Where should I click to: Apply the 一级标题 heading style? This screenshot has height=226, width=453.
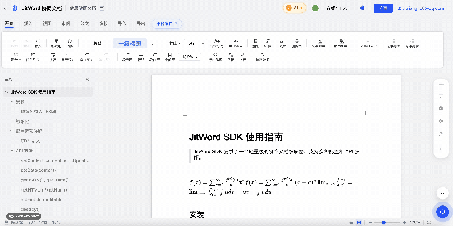click(129, 44)
